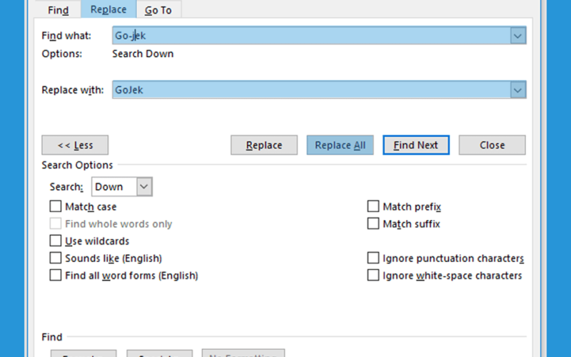Click the Replace button
This screenshot has width=571, height=357.
pos(264,145)
